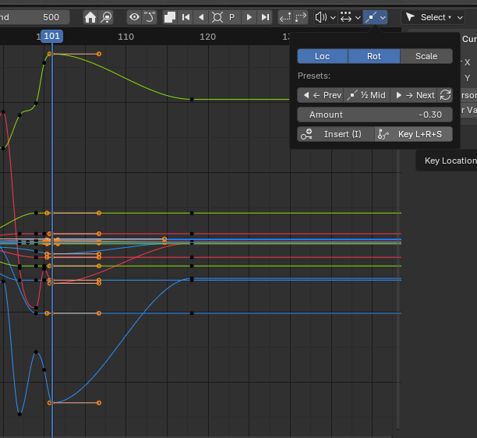Viewport: 477px width, 438px height.
Task: Click the ½ Mid preset button
Action: [x=366, y=95]
